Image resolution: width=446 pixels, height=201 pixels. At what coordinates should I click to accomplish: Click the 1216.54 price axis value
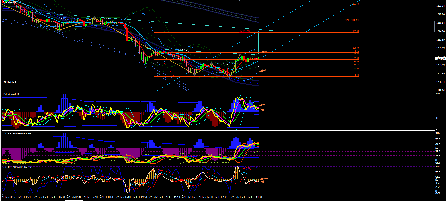point(440,23)
